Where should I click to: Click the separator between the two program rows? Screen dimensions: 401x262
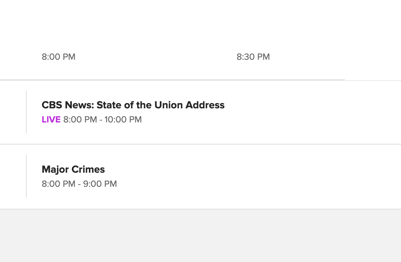click(x=200, y=144)
